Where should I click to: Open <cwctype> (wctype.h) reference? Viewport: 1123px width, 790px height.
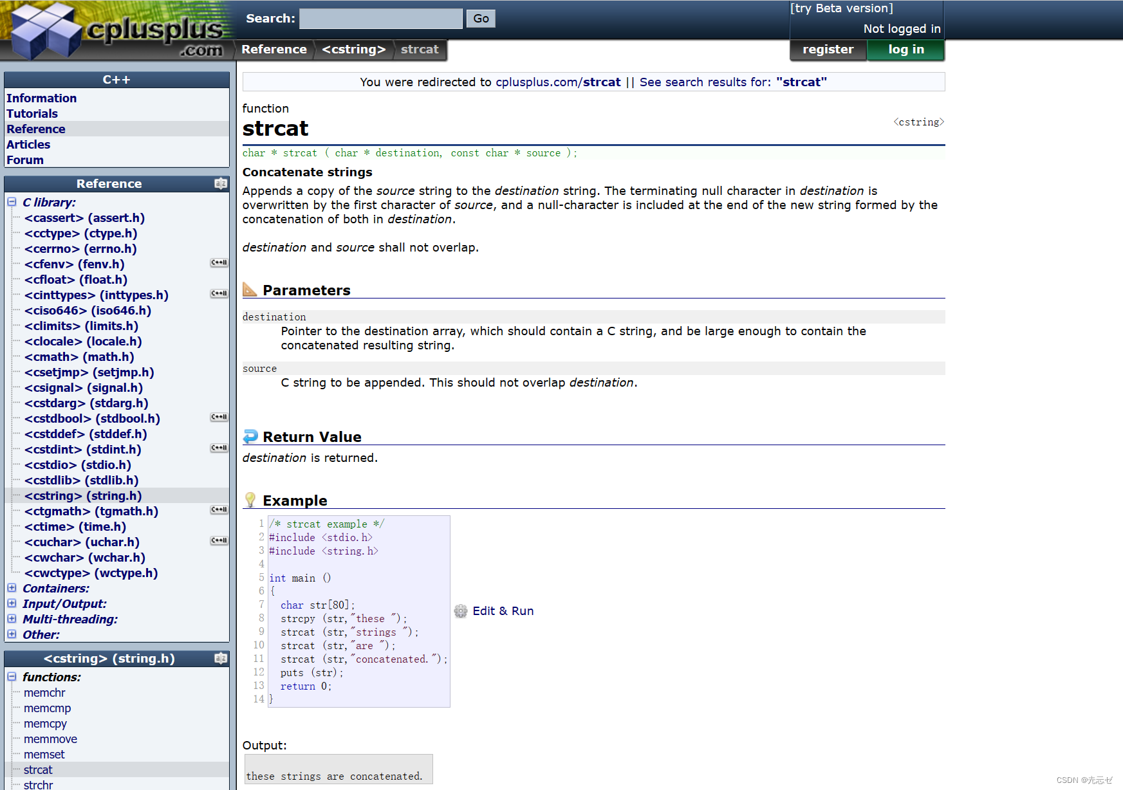91,573
